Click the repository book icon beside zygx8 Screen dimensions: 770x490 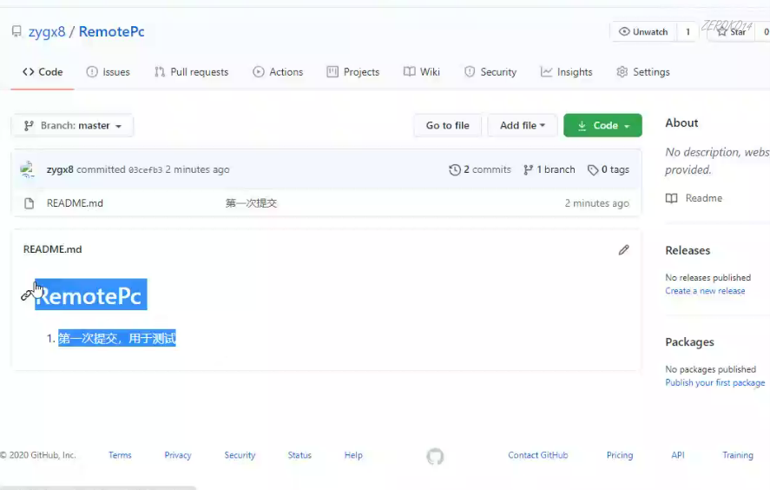click(16, 31)
